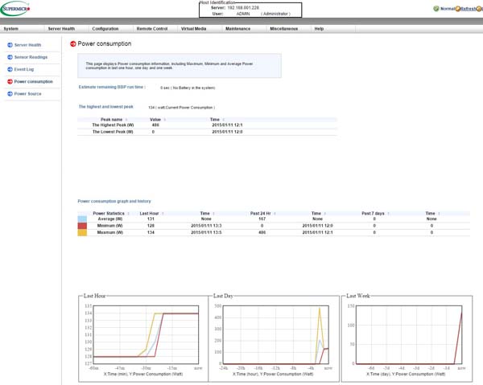Open the Help menu
This screenshot has width=483, height=385.
pos(319,28)
